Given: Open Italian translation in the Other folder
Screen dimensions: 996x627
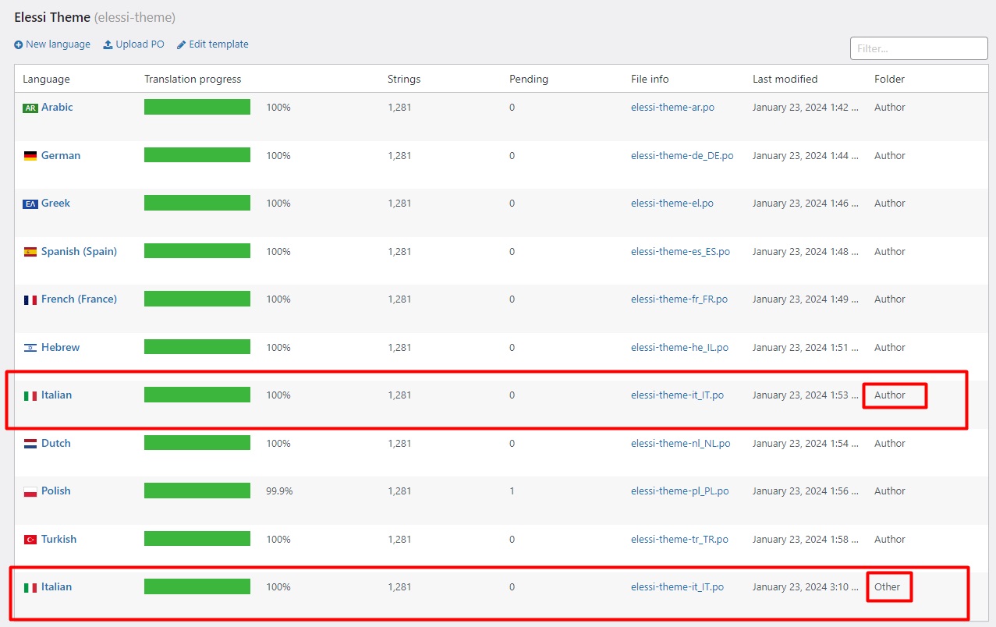Looking at the screenshot, I should pyautogui.click(x=56, y=587).
